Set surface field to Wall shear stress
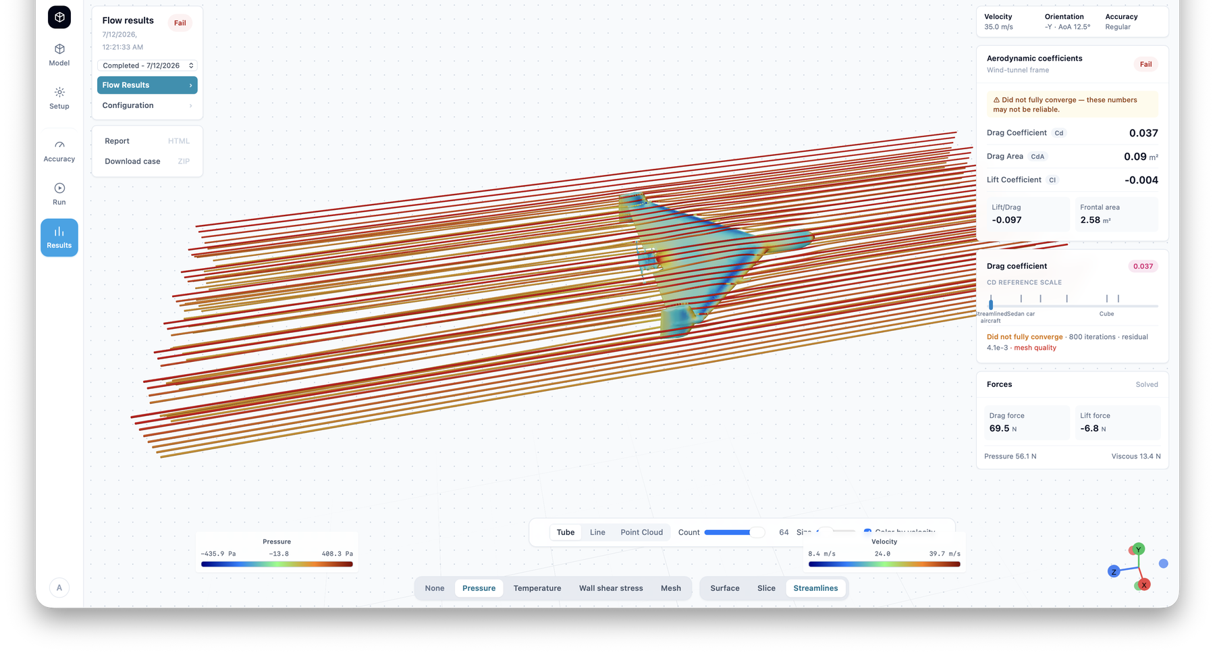This screenshot has height=655, width=1215. (611, 588)
